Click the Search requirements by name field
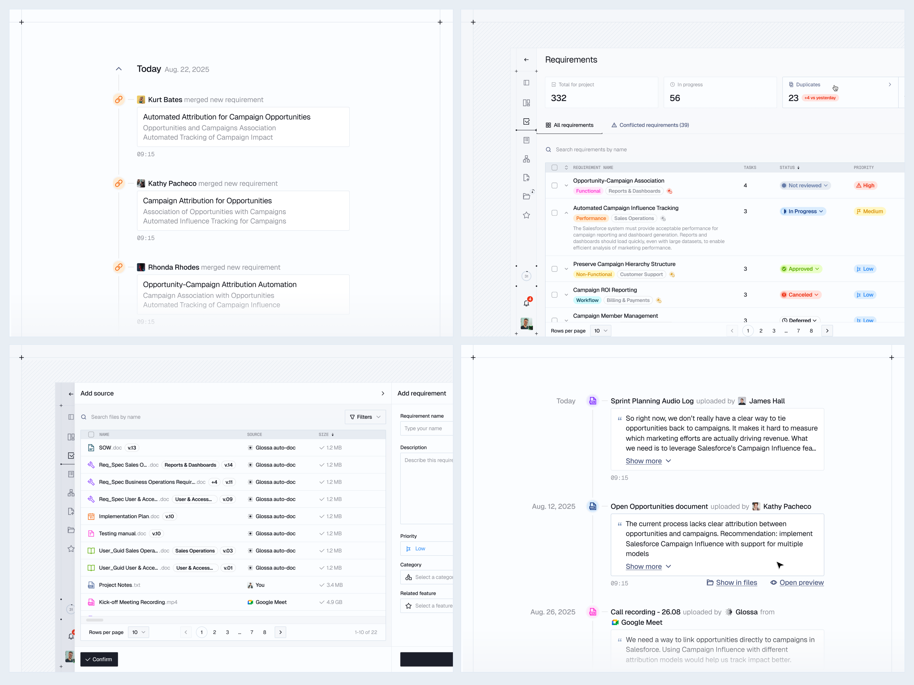The width and height of the screenshot is (914, 685). (725, 149)
